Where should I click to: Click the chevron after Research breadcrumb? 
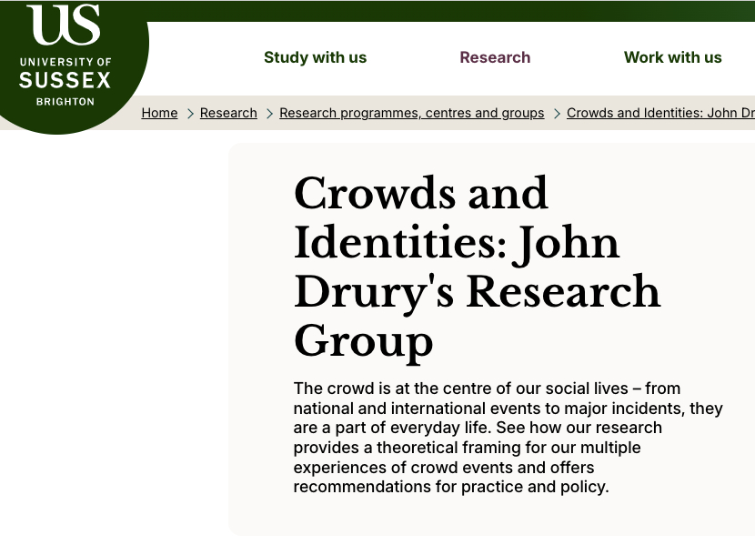(269, 114)
